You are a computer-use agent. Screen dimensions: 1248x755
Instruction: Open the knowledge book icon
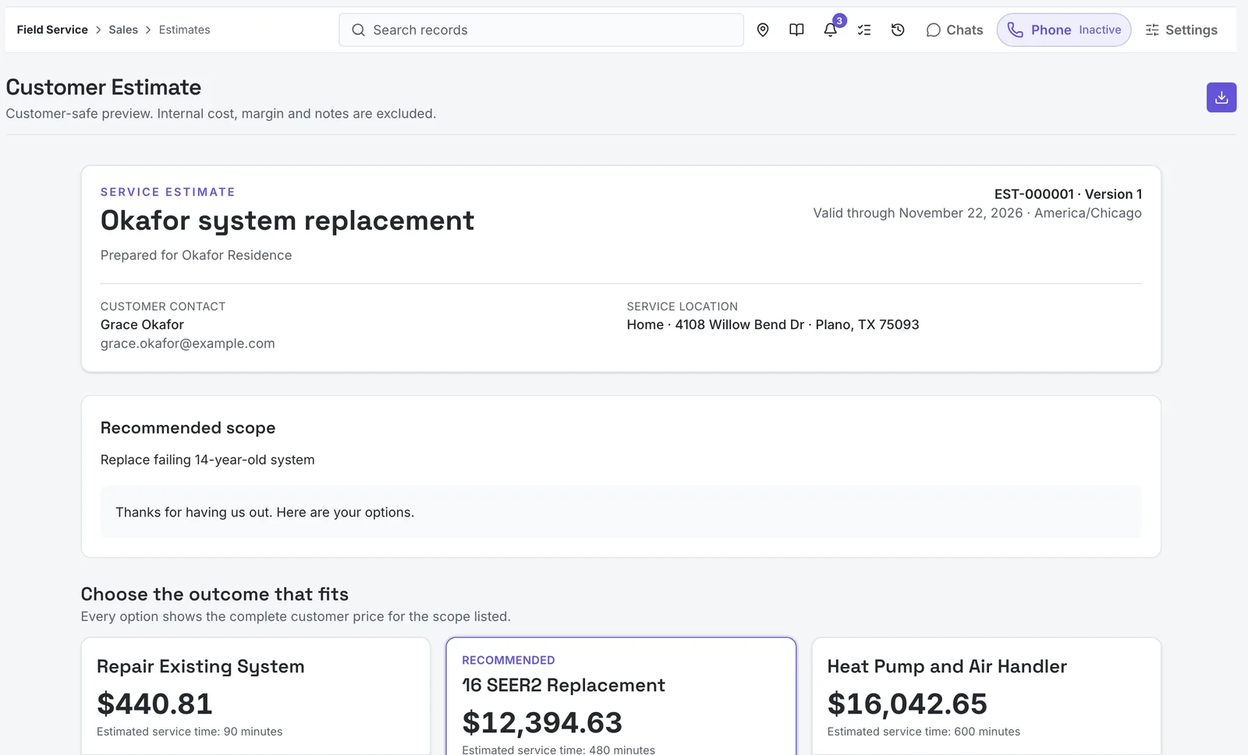(x=796, y=30)
